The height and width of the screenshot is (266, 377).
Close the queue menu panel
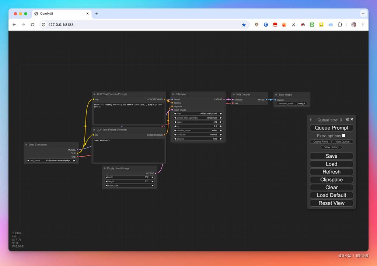(352, 119)
